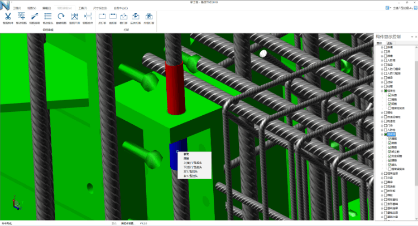Select the 移动钢筋 move rebar tool
The image size is (418, 226).
pos(21,18)
